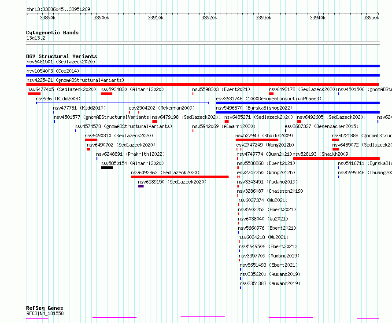Open label esv2747250 (Wong2012b)
The height and width of the screenshot is (323, 392).
click(x=266, y=173)
